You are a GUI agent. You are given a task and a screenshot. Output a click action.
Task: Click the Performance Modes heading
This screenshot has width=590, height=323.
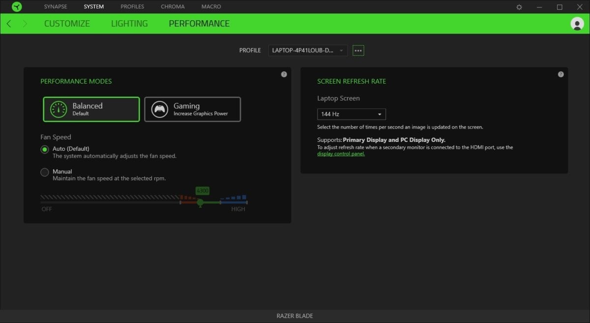[x=76, y=81]
